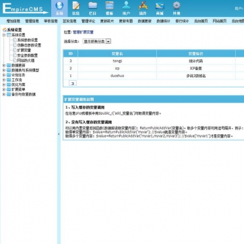This screenshot has width=244, height=244.
Task: Open the 模板 window icon in top navigation
Action: pos(109,5)
